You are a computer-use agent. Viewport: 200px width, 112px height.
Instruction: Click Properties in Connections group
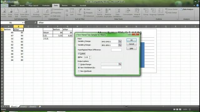click(56, 13)
